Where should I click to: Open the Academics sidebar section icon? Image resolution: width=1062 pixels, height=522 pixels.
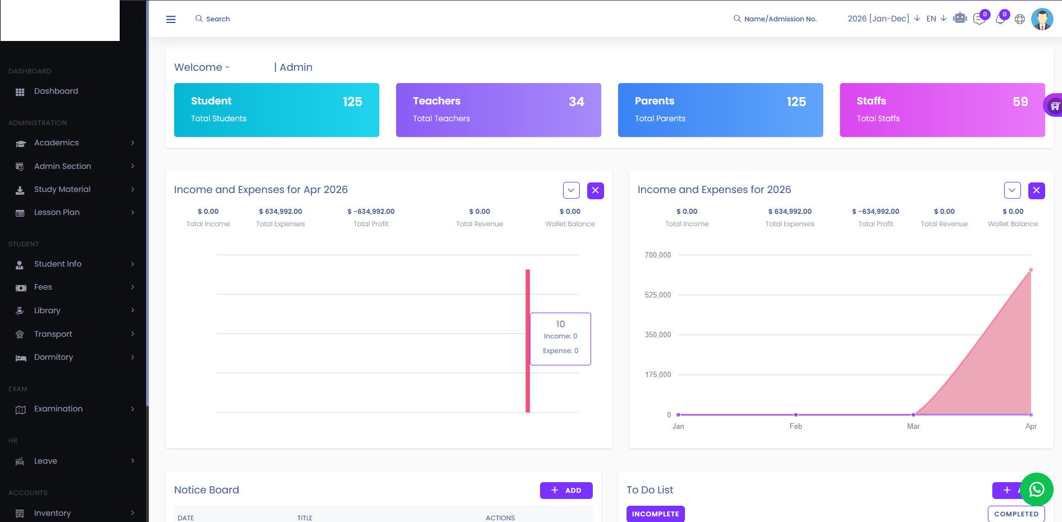click(20, 143)
